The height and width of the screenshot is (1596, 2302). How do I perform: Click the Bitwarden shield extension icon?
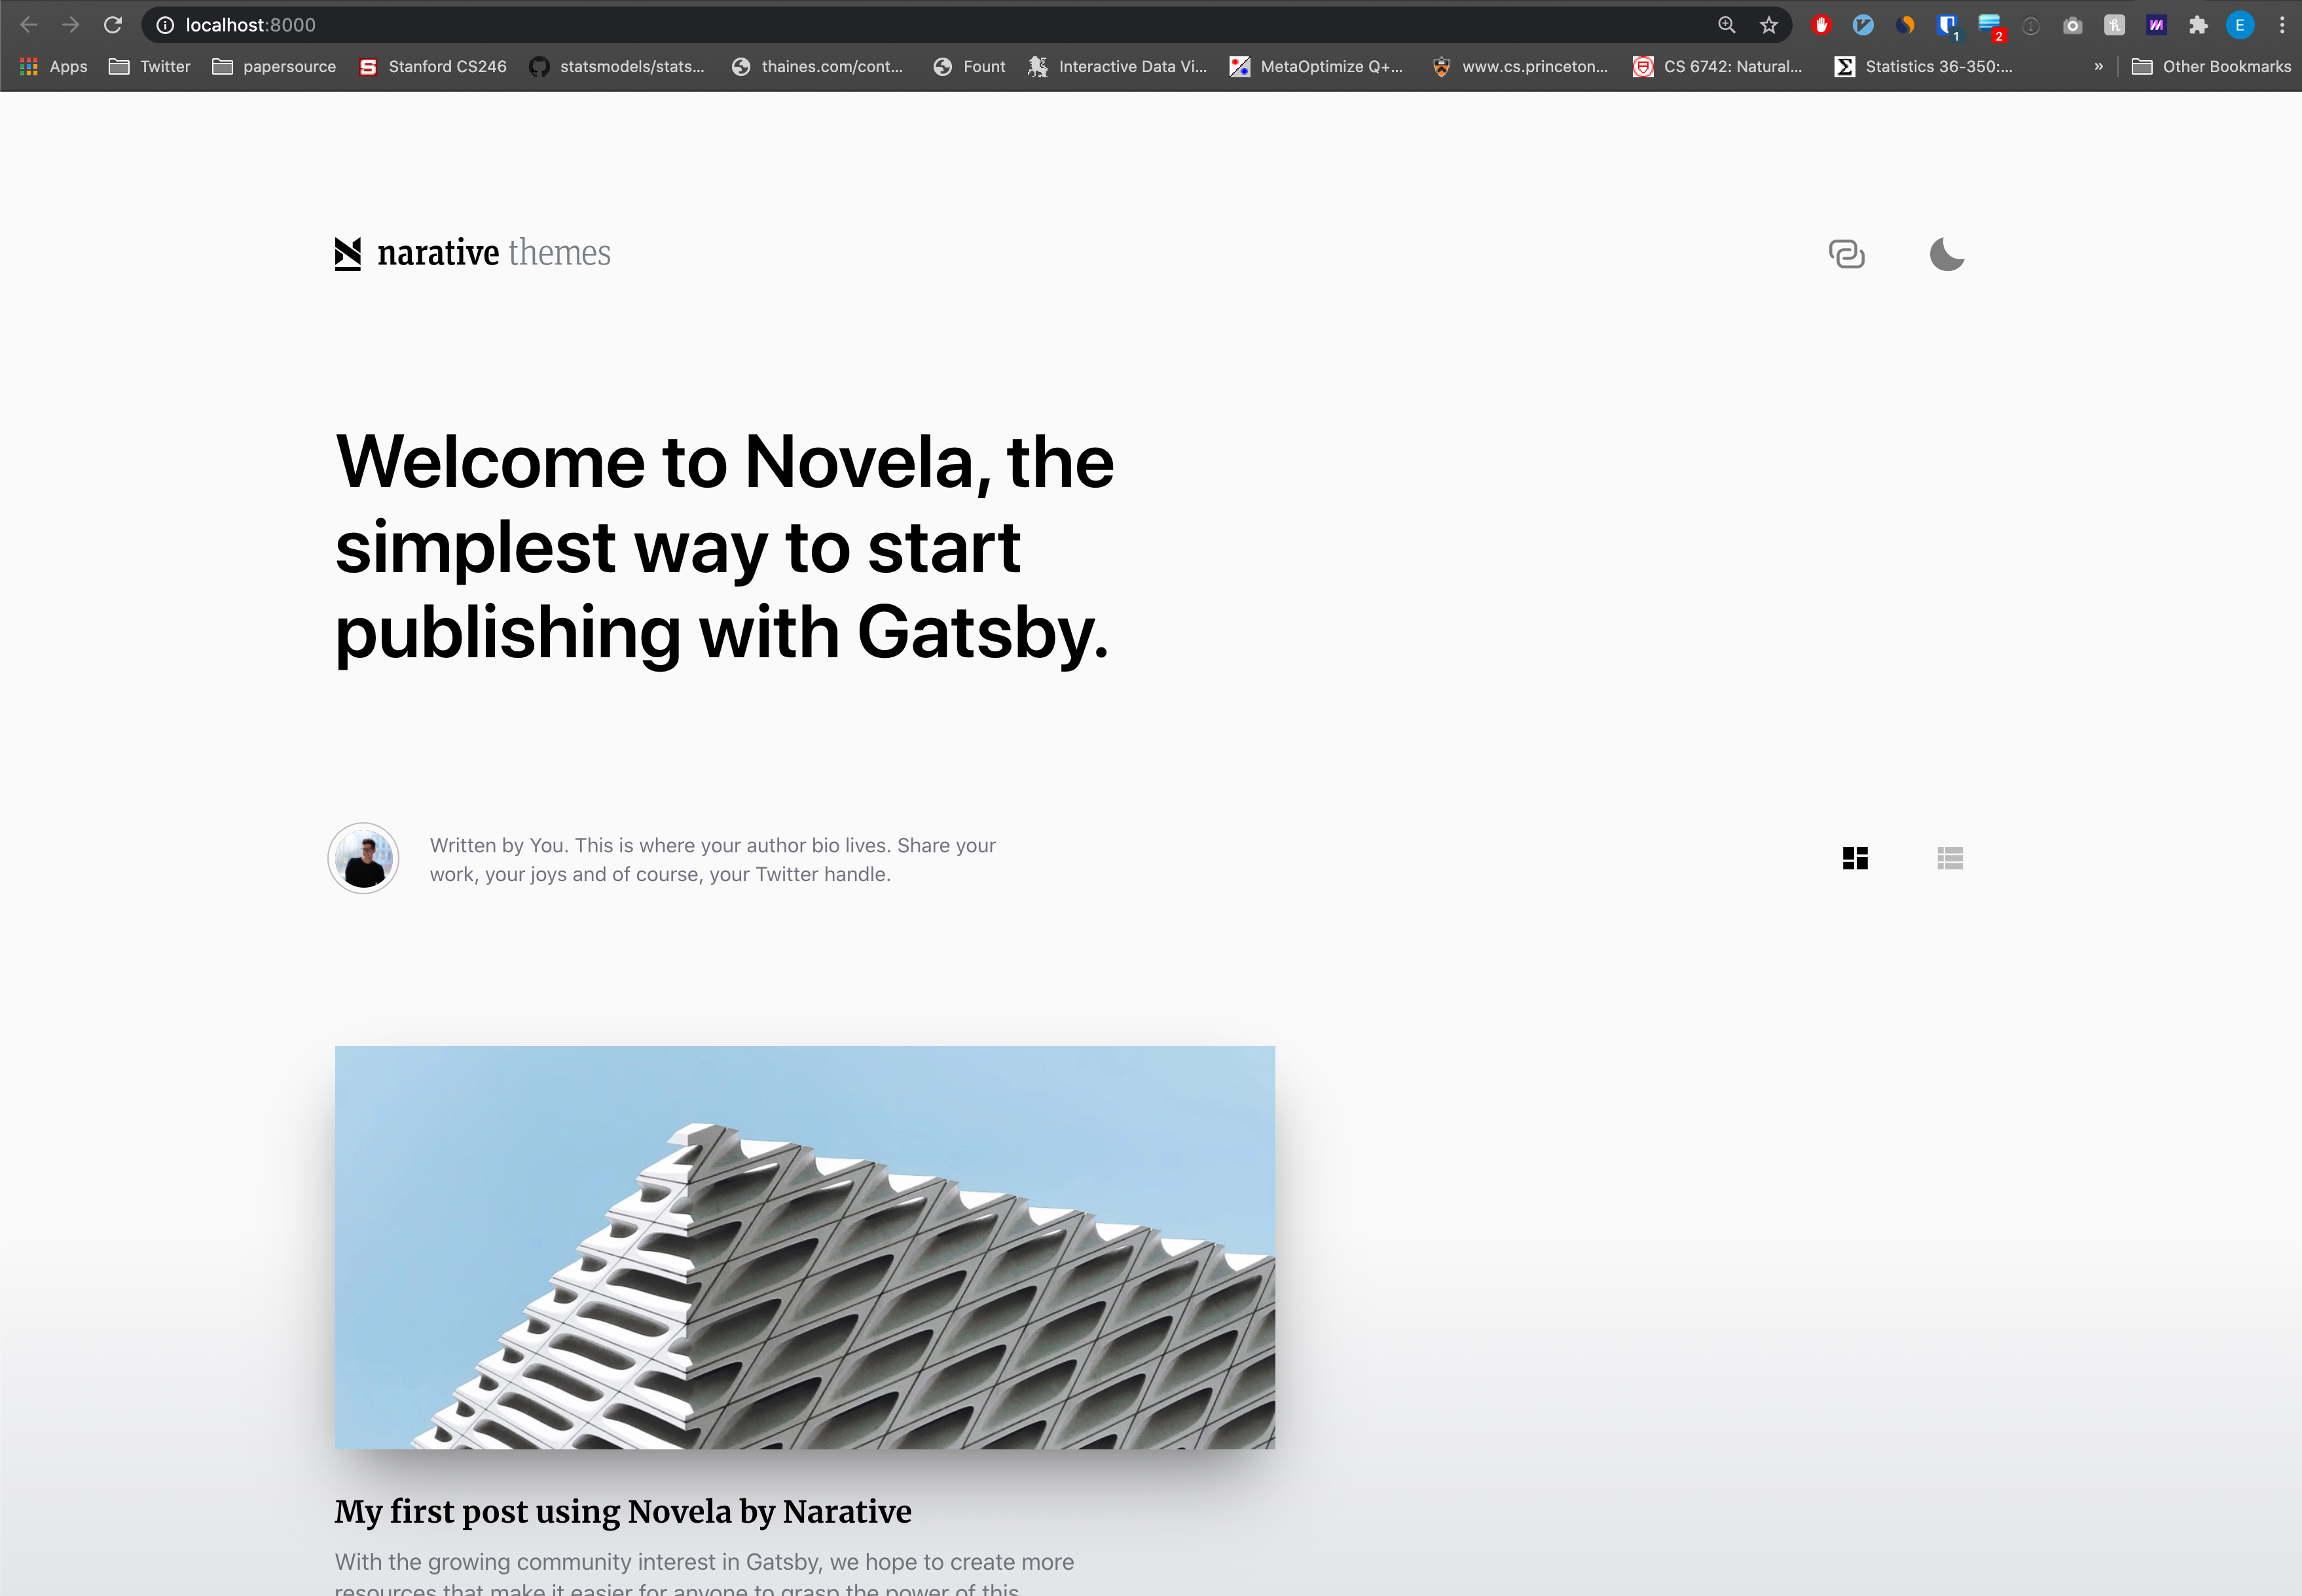[1946, 25]
